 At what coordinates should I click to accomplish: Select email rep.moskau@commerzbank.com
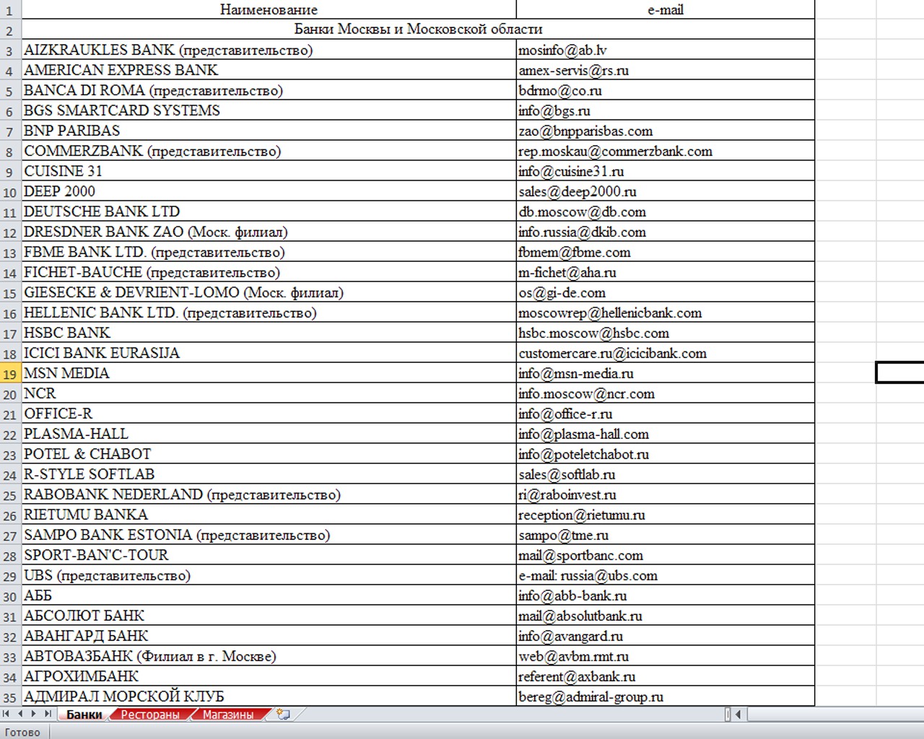pyautogui.click(x=666, y=151)
